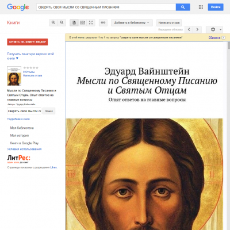Image resolution: width=230 pixels, height=230 pixels.
Task: Click the book cover thumbnail
Action: click(x=14, y=76)
